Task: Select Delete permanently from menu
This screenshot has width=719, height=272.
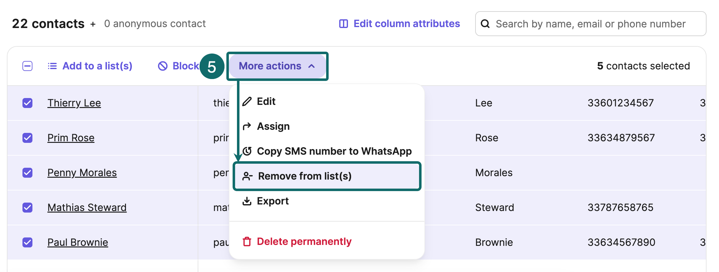Action: point(304,242)
